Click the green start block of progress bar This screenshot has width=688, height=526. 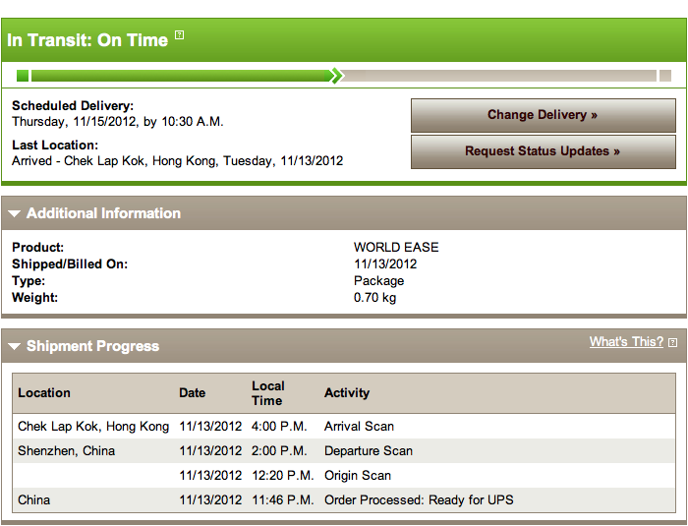pos(23,76)
